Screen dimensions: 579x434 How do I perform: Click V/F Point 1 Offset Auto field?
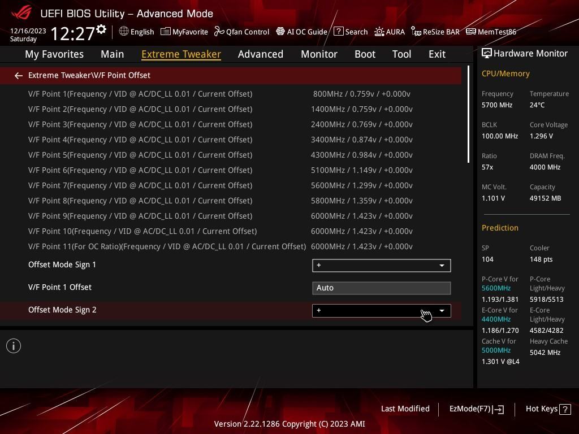(x=382, y=288)
